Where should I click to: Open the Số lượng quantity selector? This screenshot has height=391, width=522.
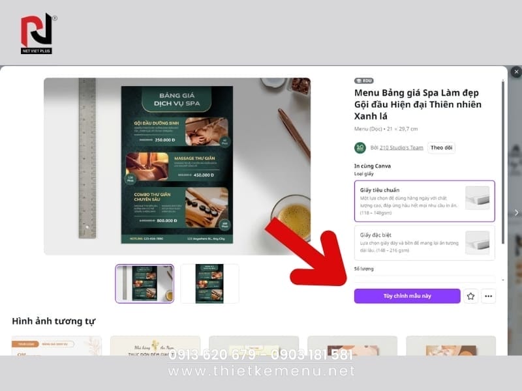pos(424,277)
